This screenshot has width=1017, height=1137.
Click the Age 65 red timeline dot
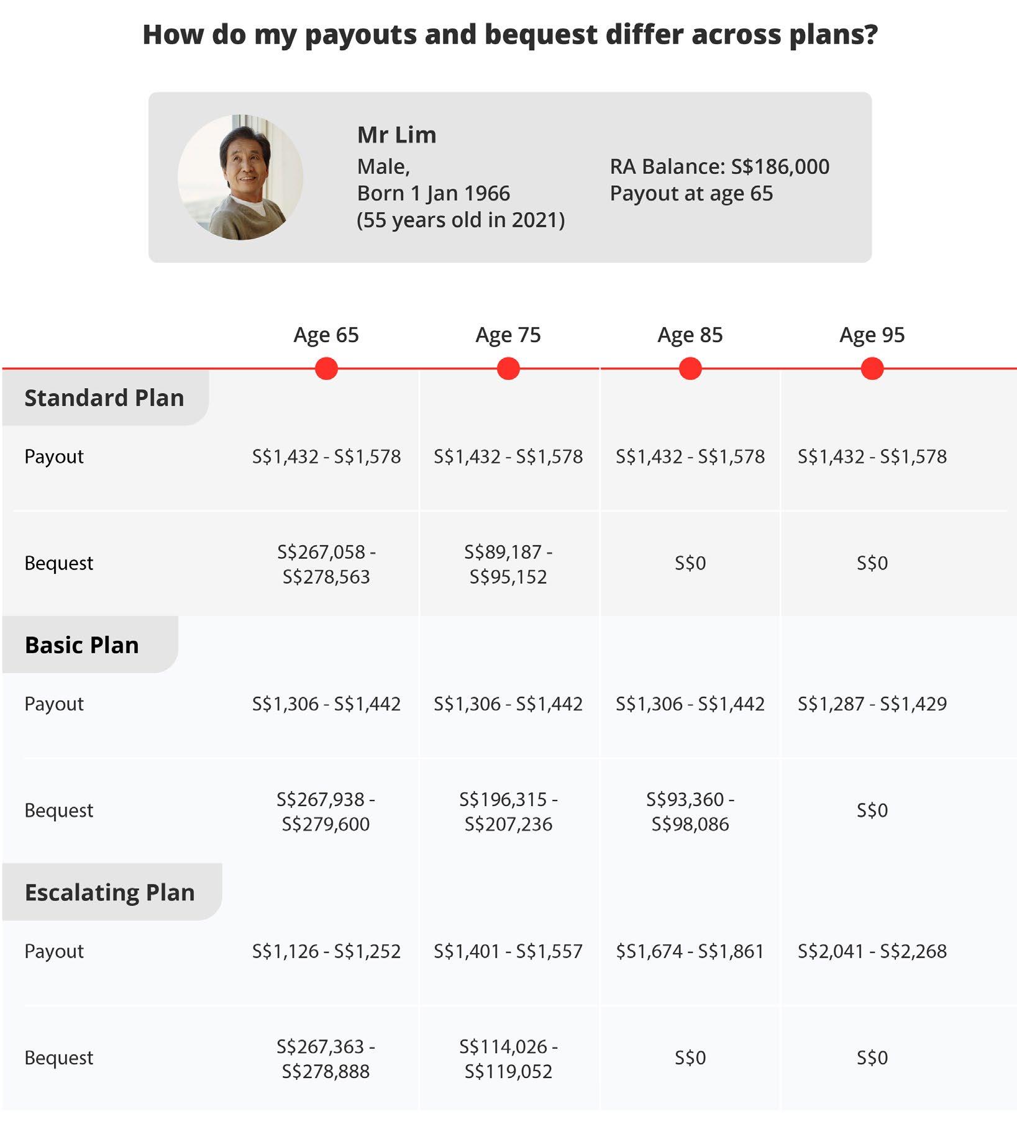[x=326, y=368]
